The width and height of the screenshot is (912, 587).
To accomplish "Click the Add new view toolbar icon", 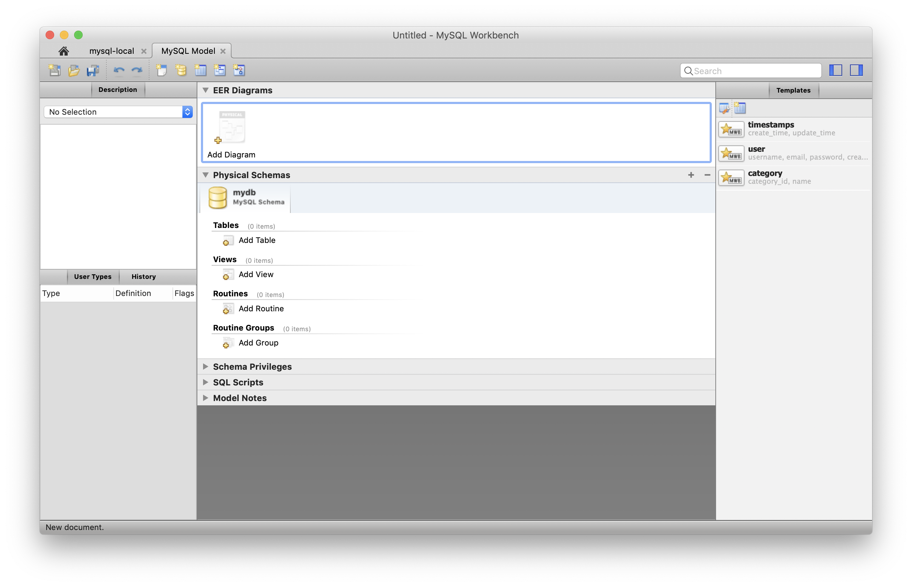I will tap(220, 70).
